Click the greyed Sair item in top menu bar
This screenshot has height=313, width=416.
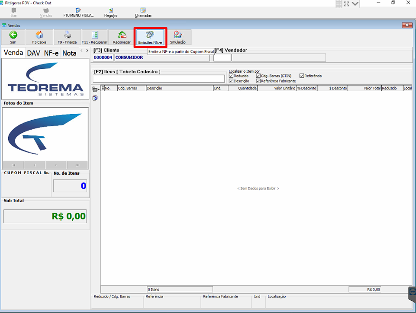pyautogui.click(x=14, y=13)
